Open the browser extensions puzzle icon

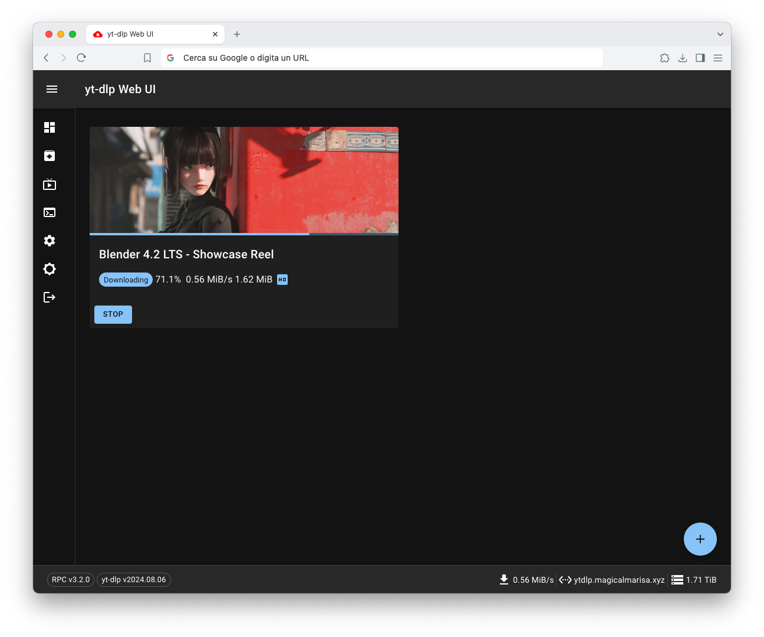664,58
